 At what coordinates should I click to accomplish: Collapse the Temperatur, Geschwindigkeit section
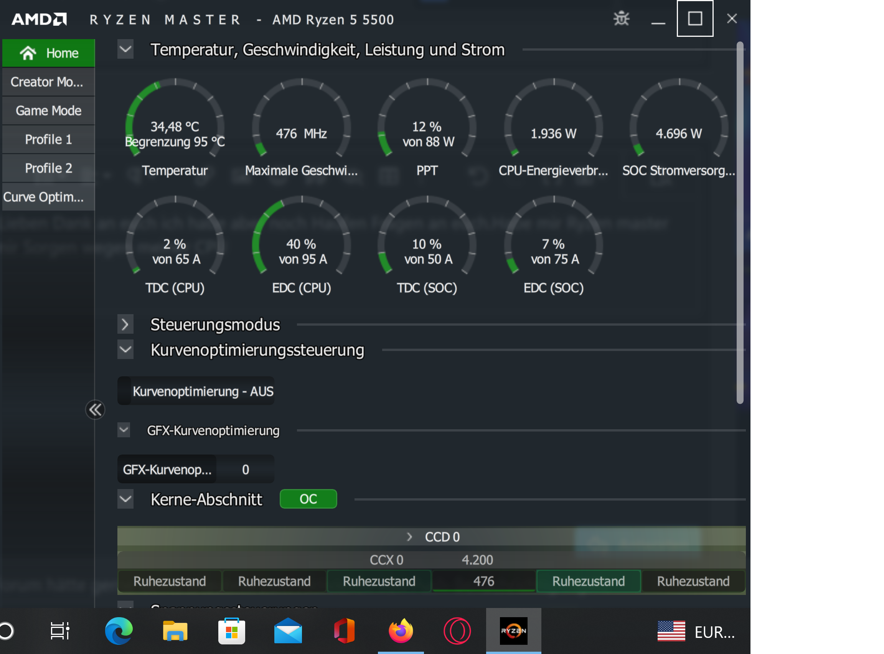[125, 49]
